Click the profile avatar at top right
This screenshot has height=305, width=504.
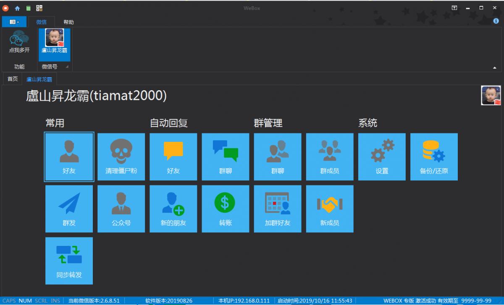point(491,95)
